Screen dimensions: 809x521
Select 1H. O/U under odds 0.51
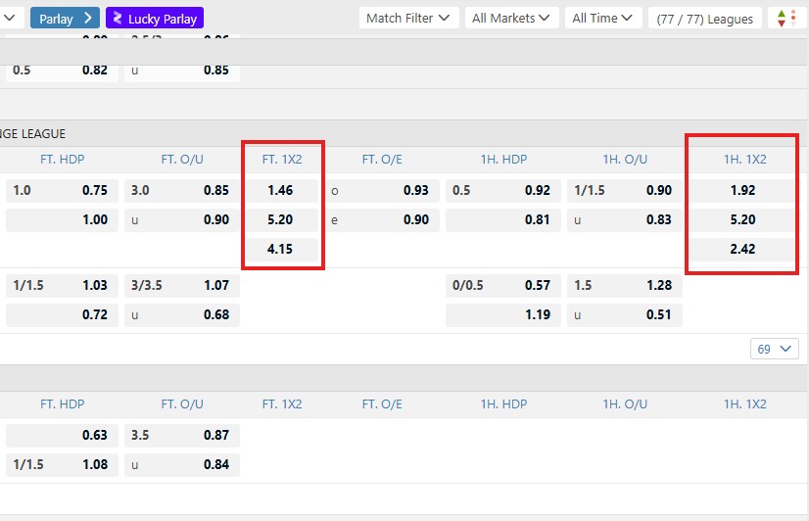click(624, 314)
